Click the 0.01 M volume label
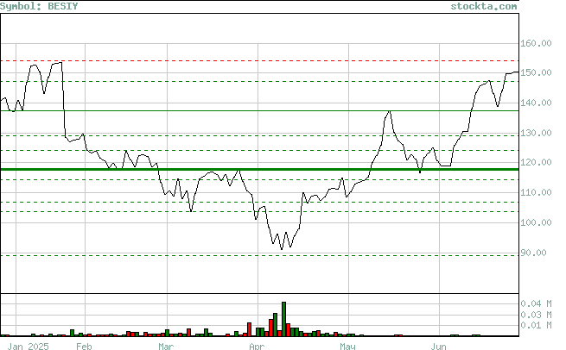 tap(536, 326)
